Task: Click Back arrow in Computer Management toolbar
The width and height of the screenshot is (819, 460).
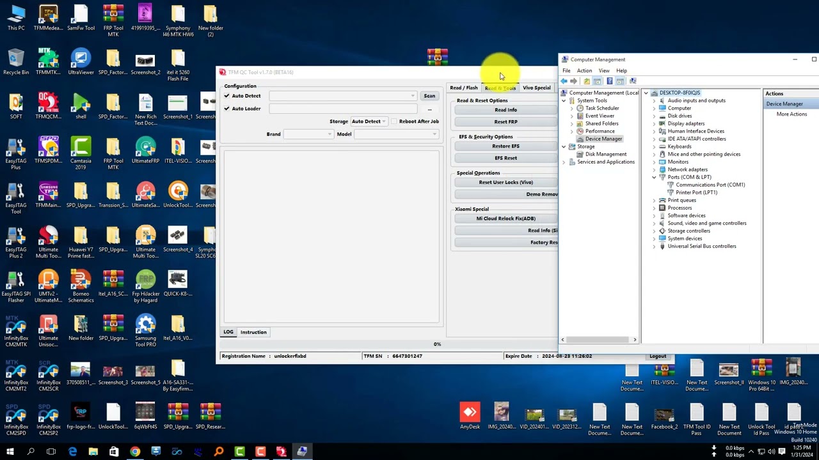Action: (x=564, y=81)
